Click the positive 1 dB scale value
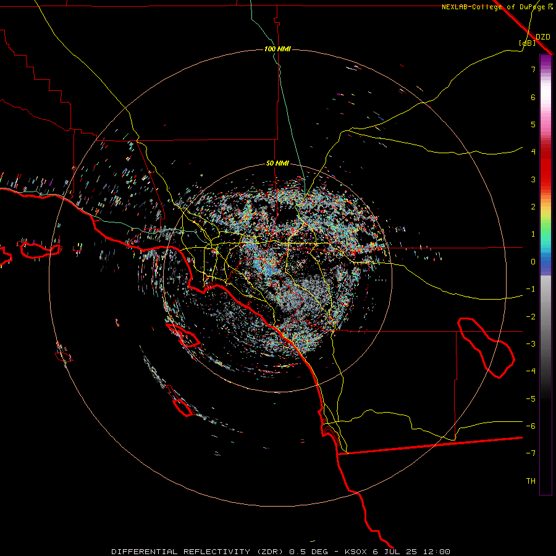Screen dimensions: 556x556 click(533, 234)
